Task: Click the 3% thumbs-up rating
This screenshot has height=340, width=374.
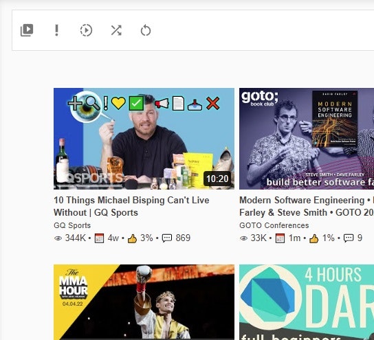Action: point(146,238)
